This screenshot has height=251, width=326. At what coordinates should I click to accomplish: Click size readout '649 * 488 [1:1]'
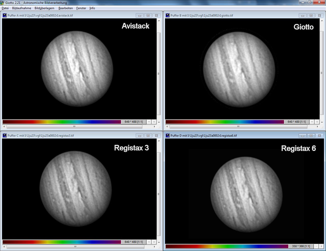tap(134, 122)
